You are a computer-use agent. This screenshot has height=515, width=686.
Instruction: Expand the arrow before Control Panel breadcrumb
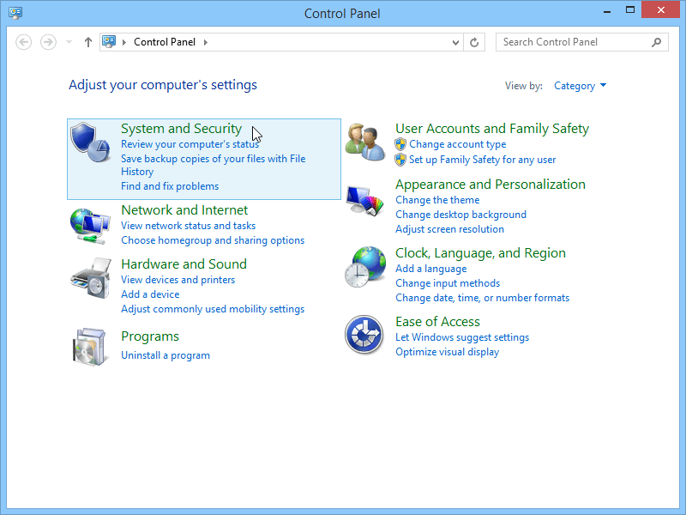[x=124, y=42]
